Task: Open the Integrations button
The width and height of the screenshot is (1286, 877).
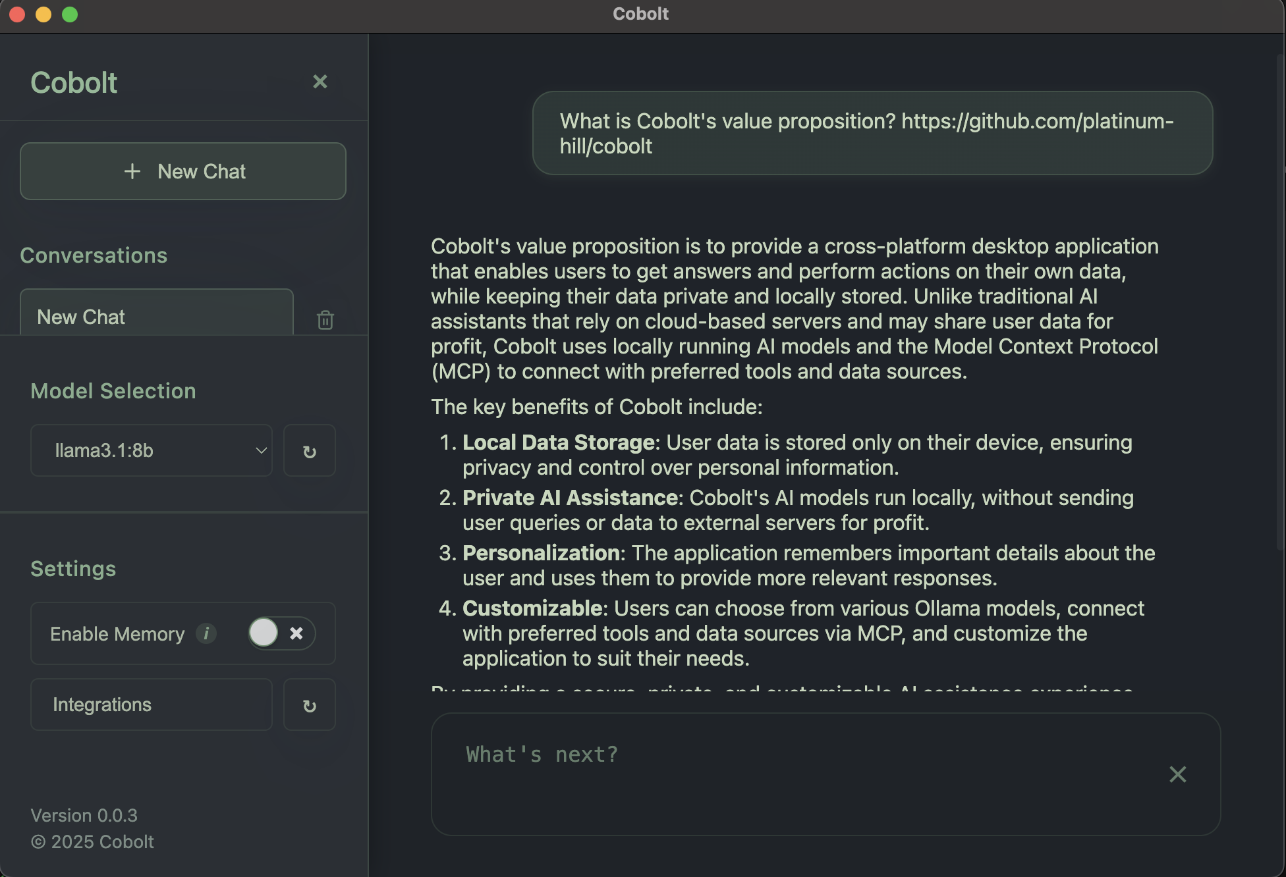Action: pos(151,705)
